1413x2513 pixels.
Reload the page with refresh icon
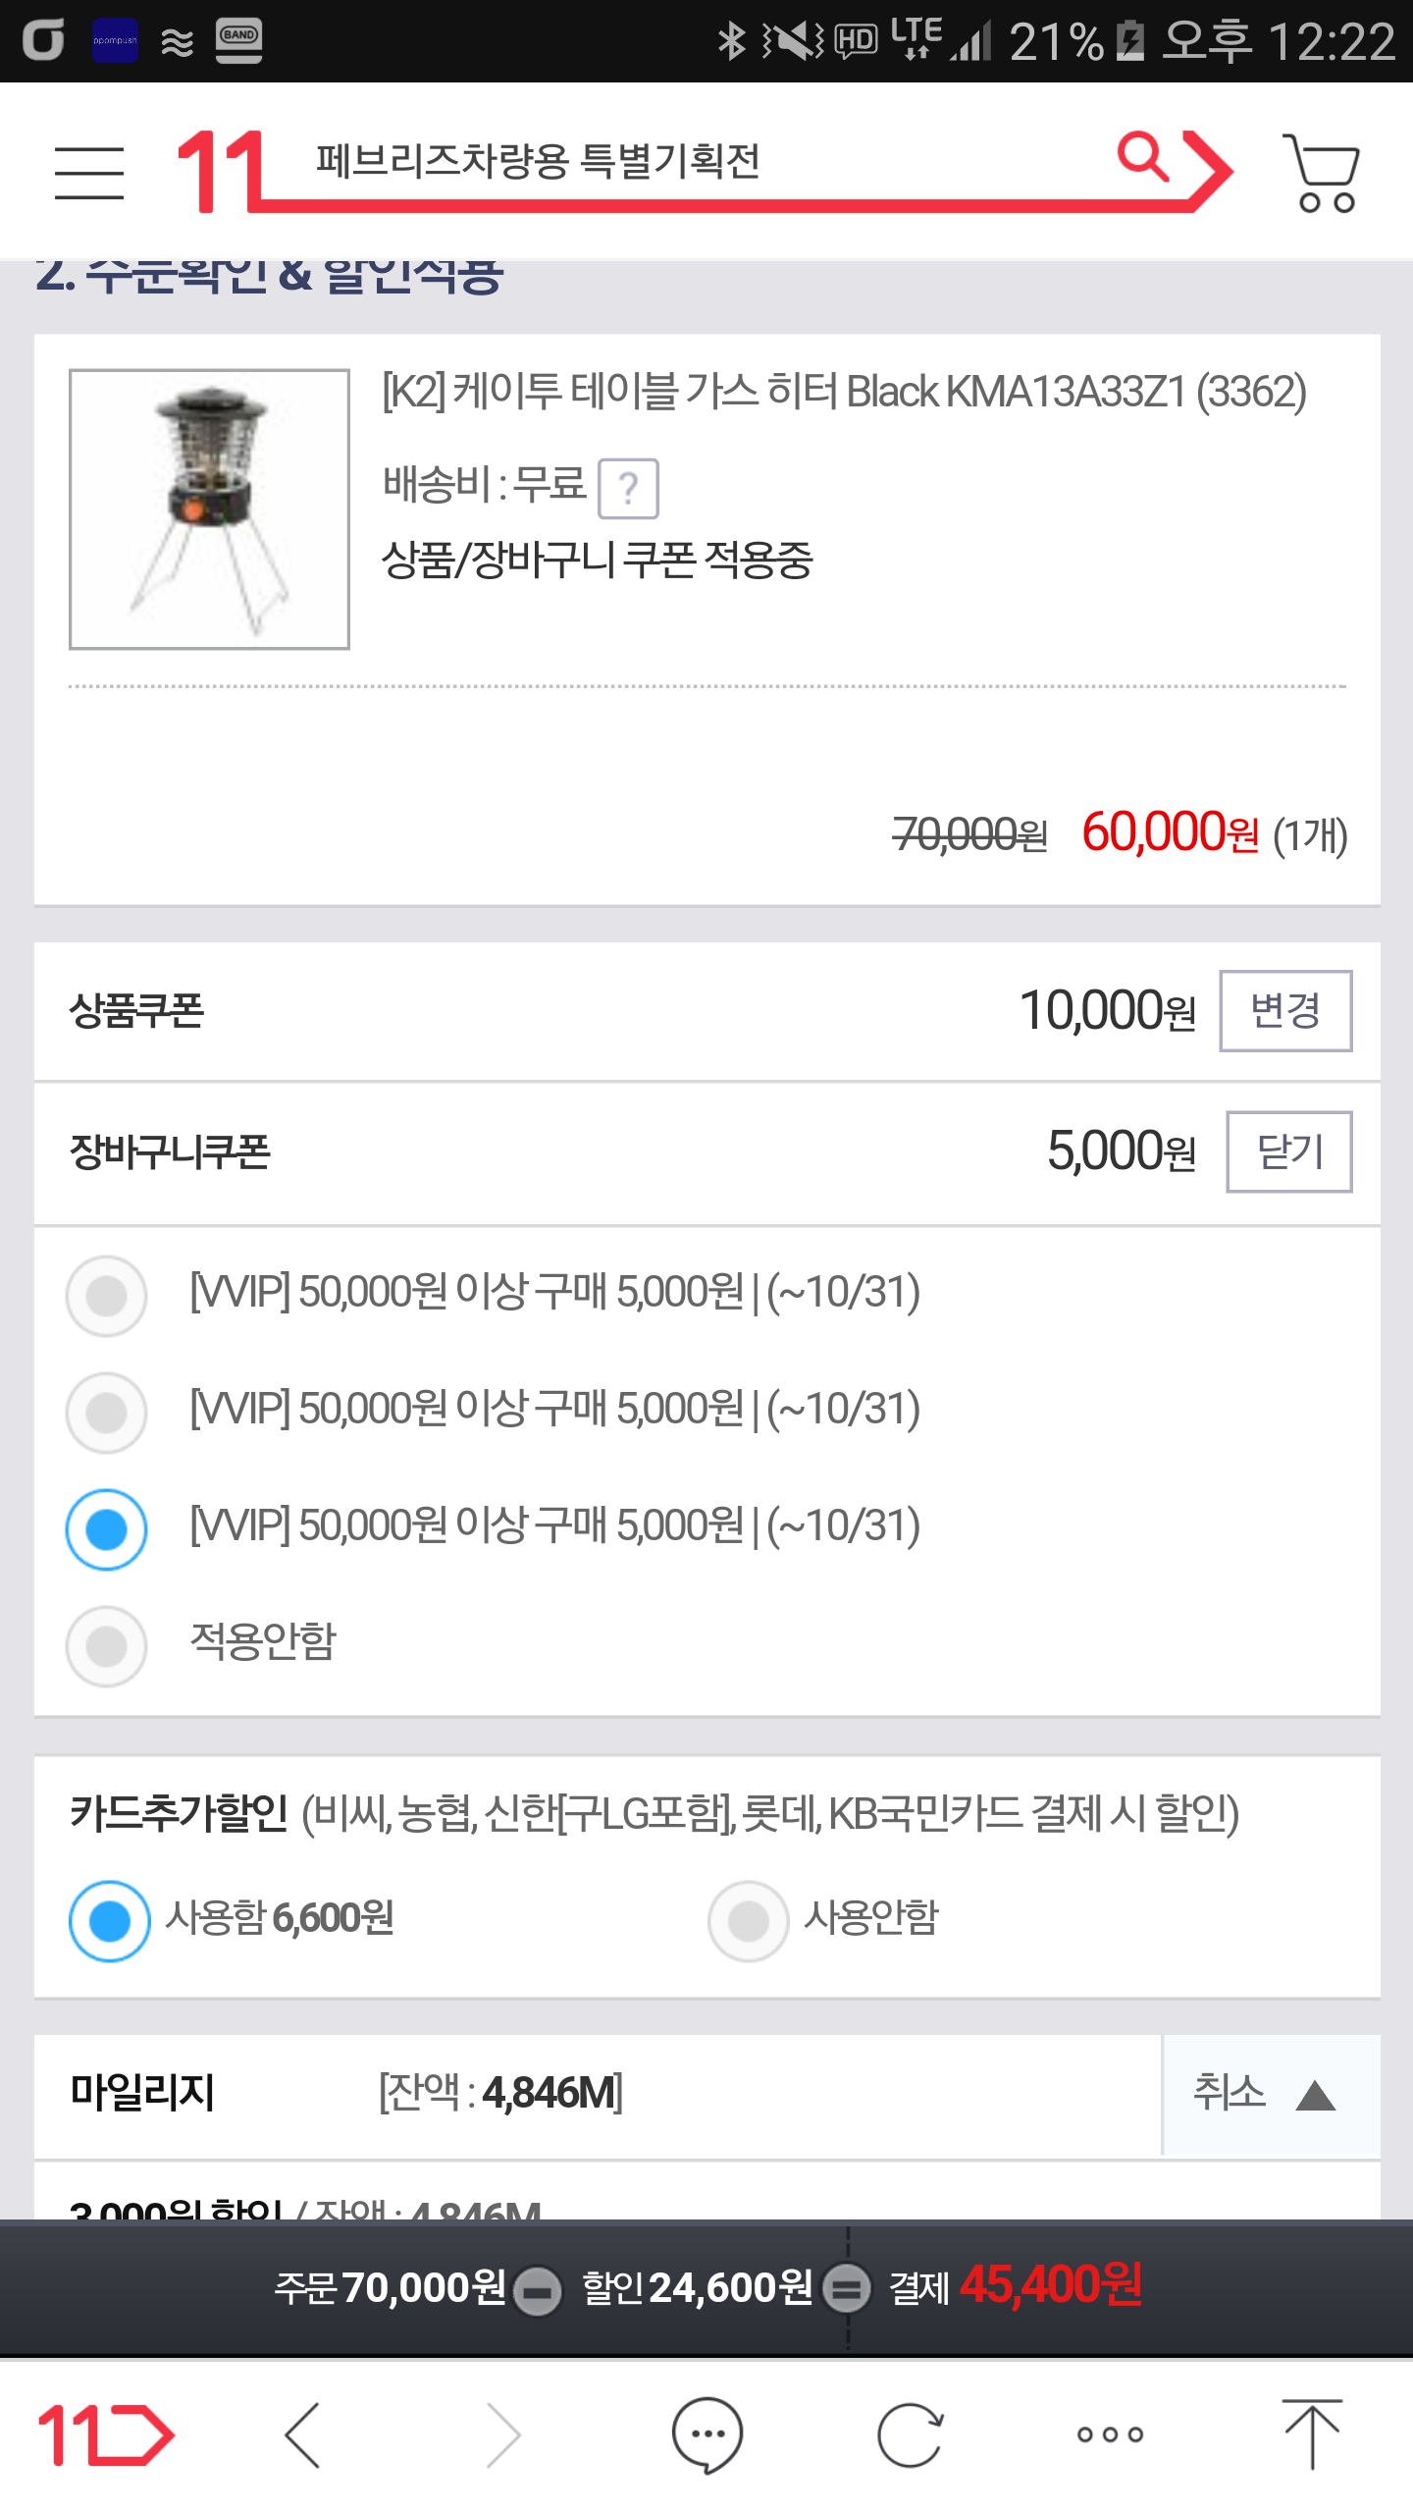tap(910, 2434)
